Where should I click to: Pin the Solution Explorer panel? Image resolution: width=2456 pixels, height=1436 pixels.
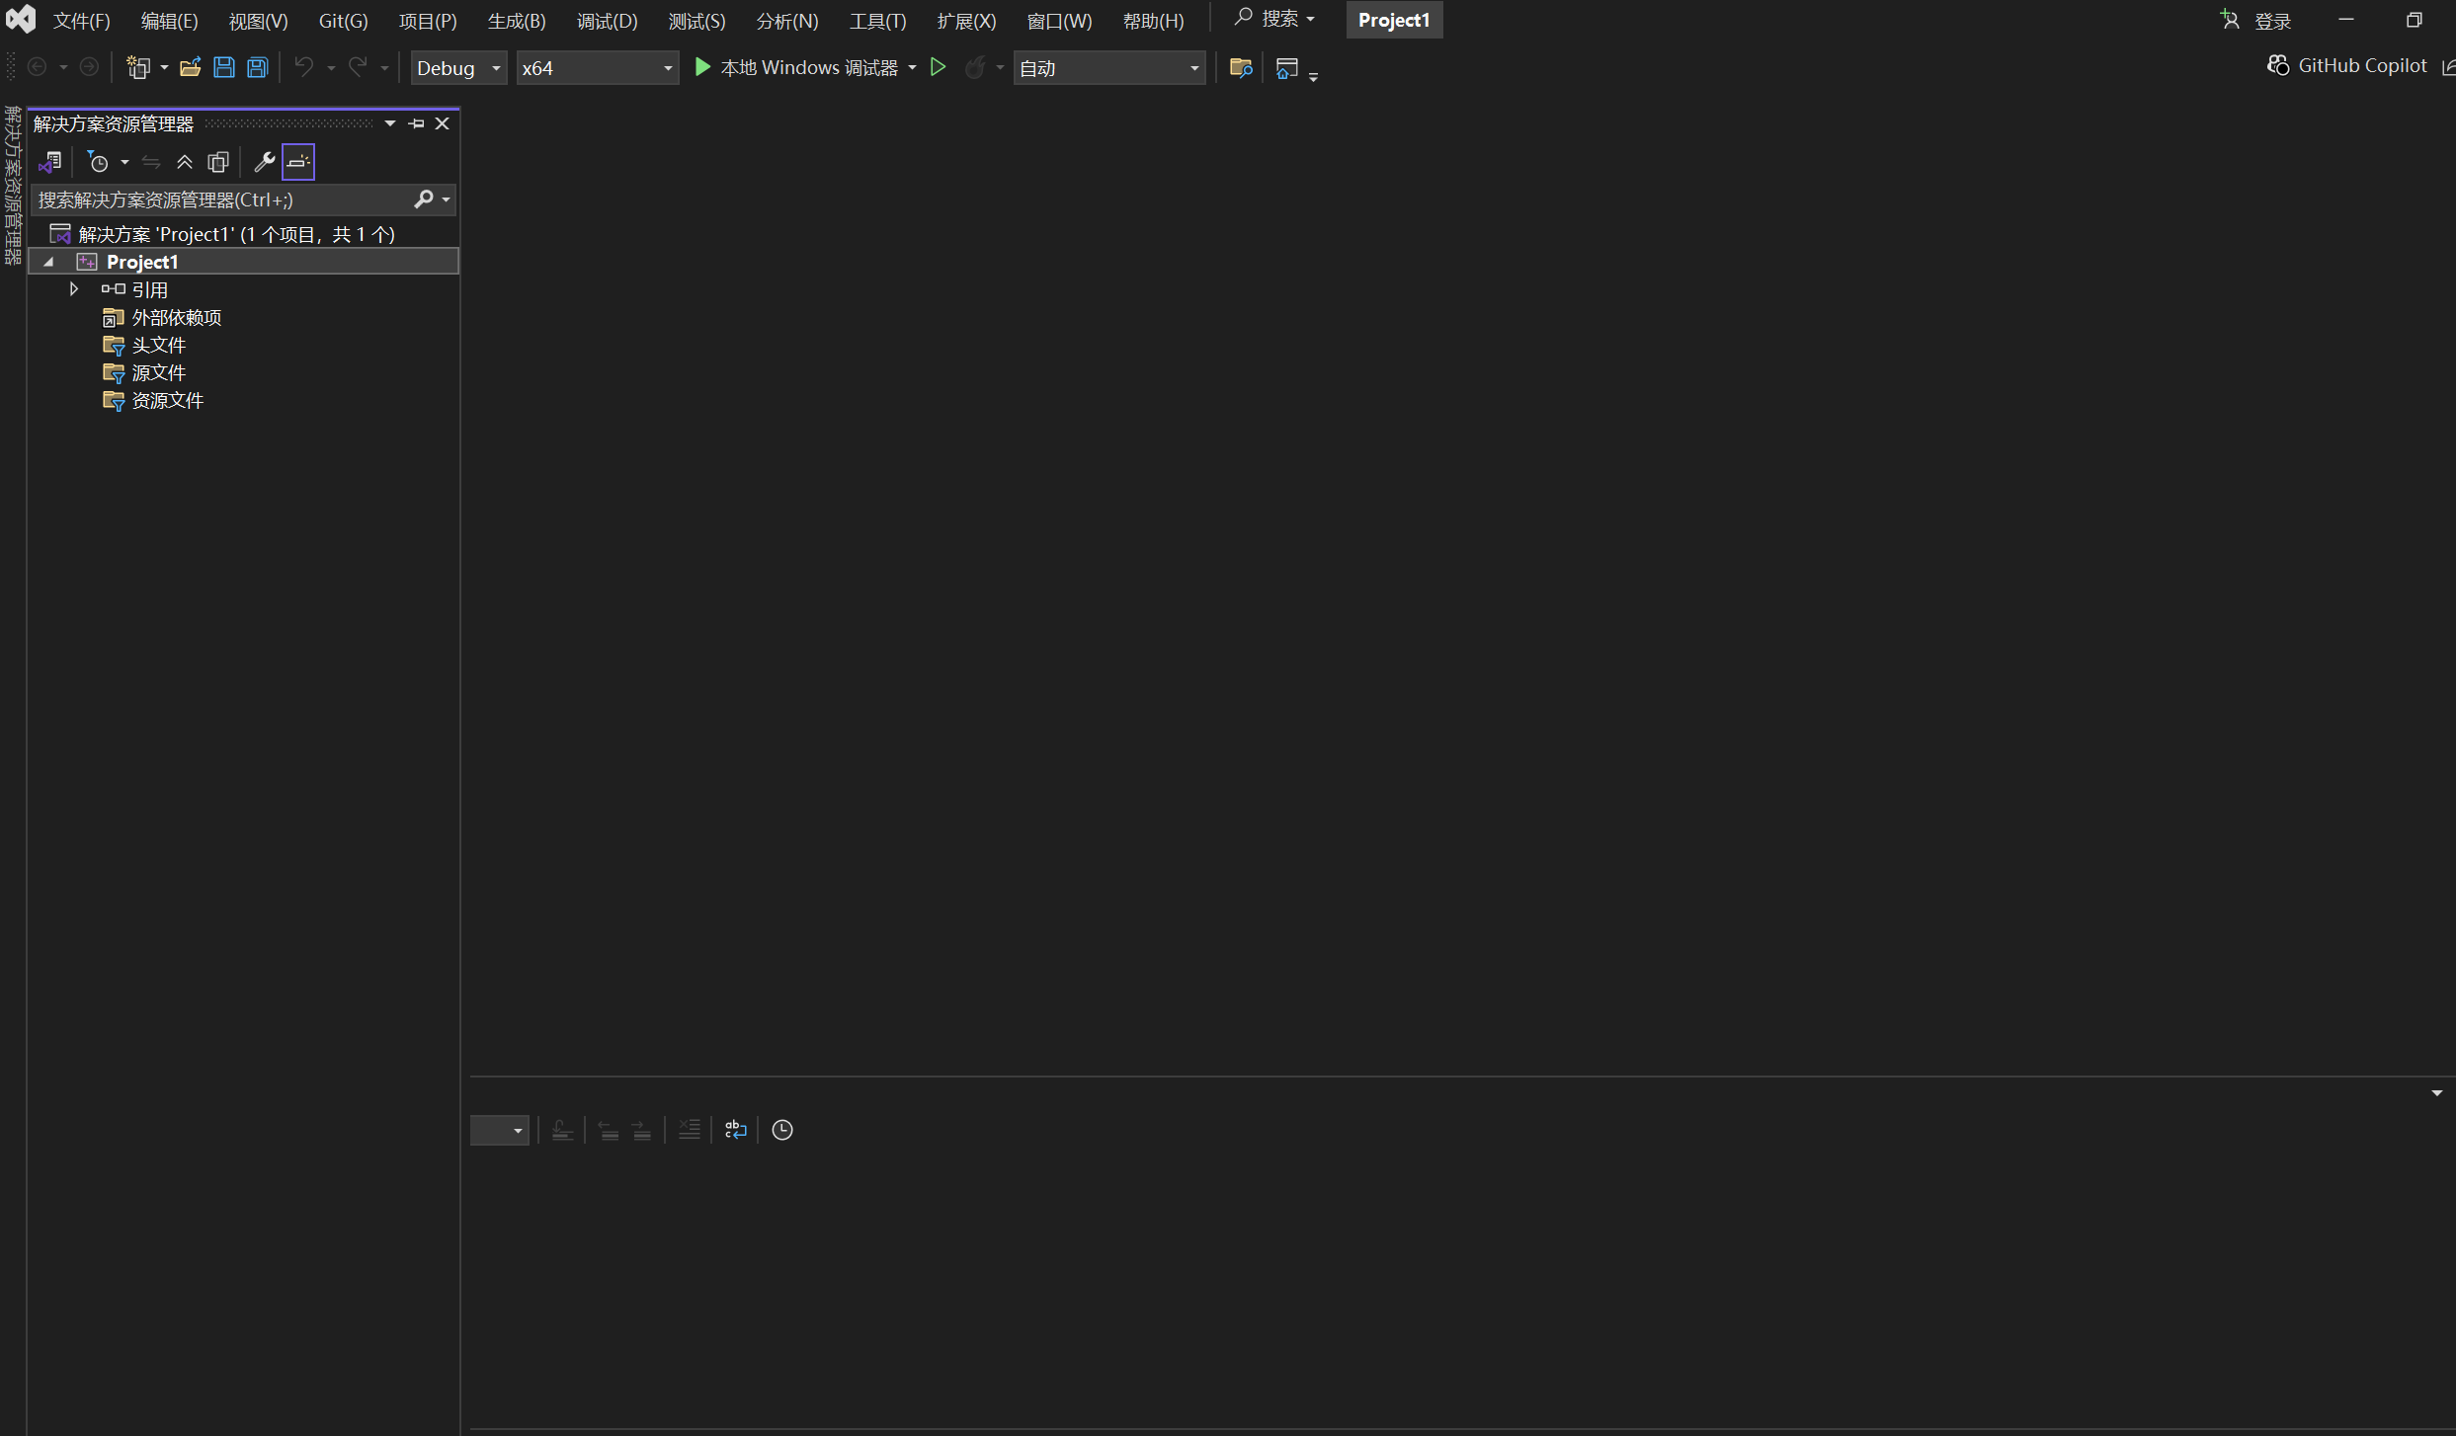click(x=415, y=123)
